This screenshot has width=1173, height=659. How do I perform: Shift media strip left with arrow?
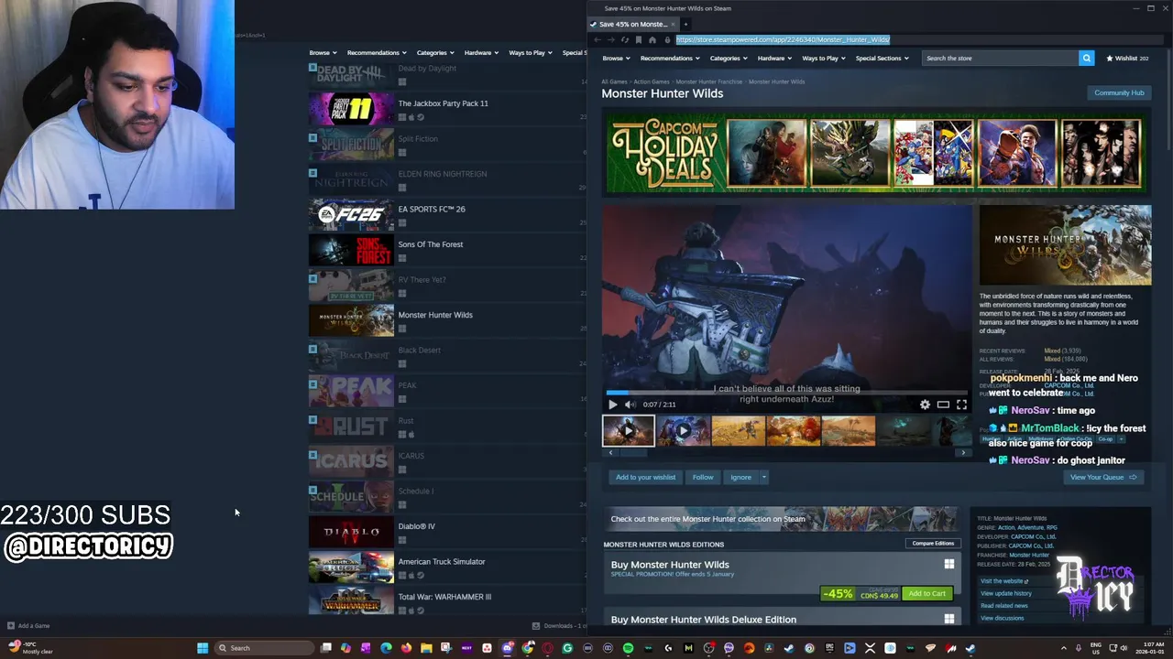coord(608,452)
